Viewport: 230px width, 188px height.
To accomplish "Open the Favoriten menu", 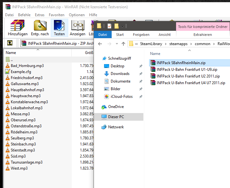I will [56, 15].
